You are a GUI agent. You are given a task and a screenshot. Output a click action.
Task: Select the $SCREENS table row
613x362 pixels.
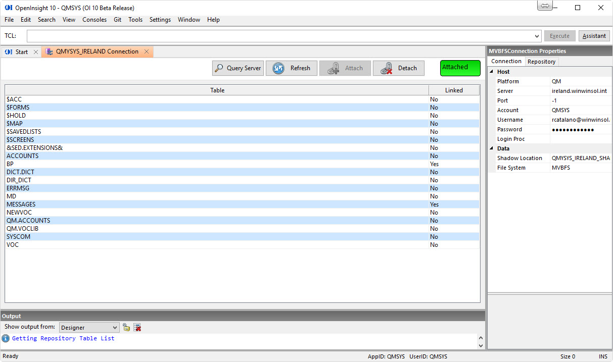[x=242, y=140]
